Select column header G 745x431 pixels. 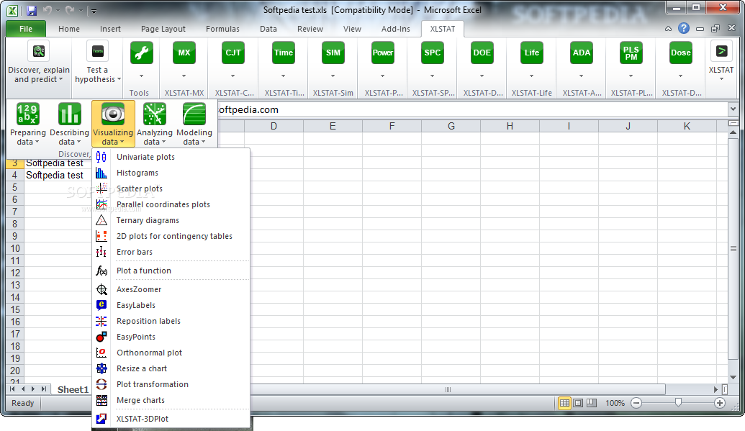click(x=451, y=127)
